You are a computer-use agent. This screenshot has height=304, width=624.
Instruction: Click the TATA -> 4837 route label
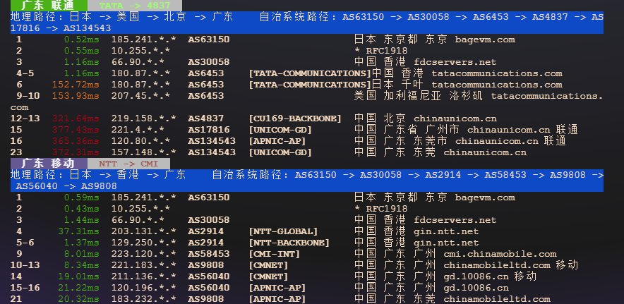[x=135, y=6]
